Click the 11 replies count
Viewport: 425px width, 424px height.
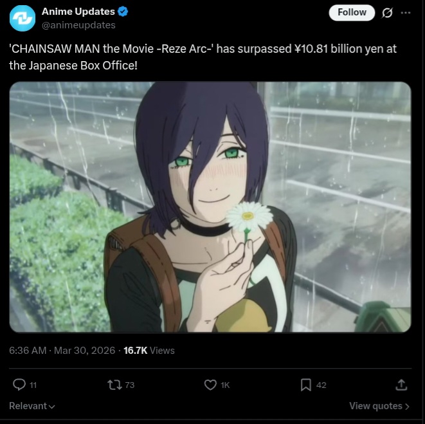[x=33, y=385]
